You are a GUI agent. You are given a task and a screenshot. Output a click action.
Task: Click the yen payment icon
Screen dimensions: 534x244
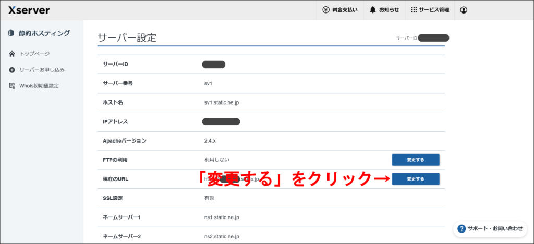326,10
